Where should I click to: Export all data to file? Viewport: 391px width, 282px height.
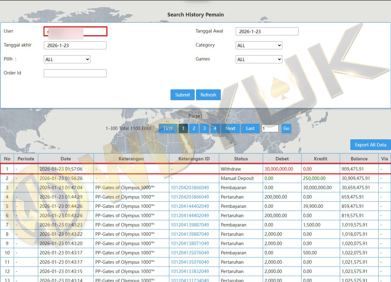click(371, 145)
